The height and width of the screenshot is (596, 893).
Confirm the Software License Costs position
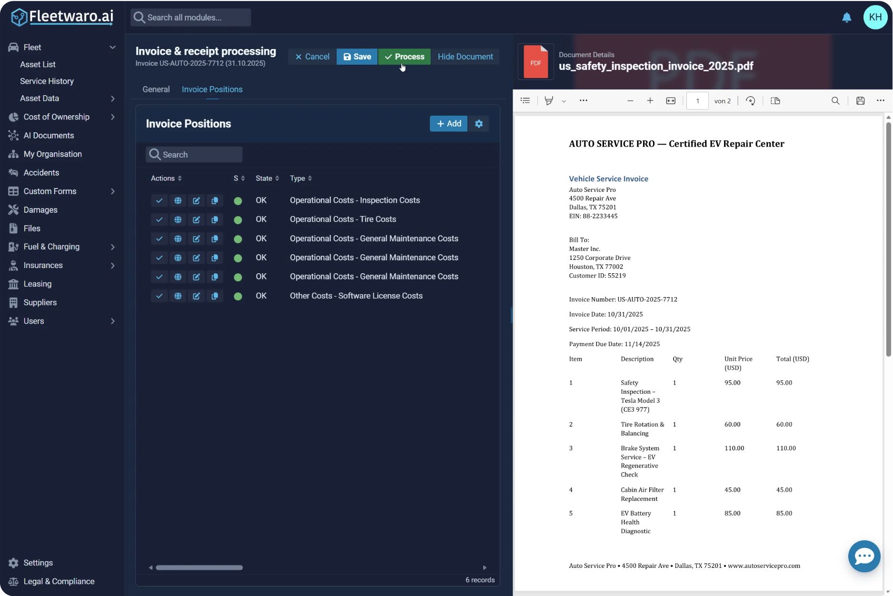(159, 296)
